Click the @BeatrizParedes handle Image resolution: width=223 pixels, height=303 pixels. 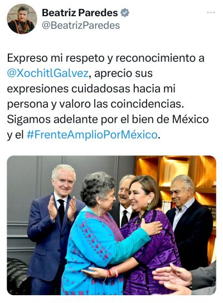click(x=81, y=26)
